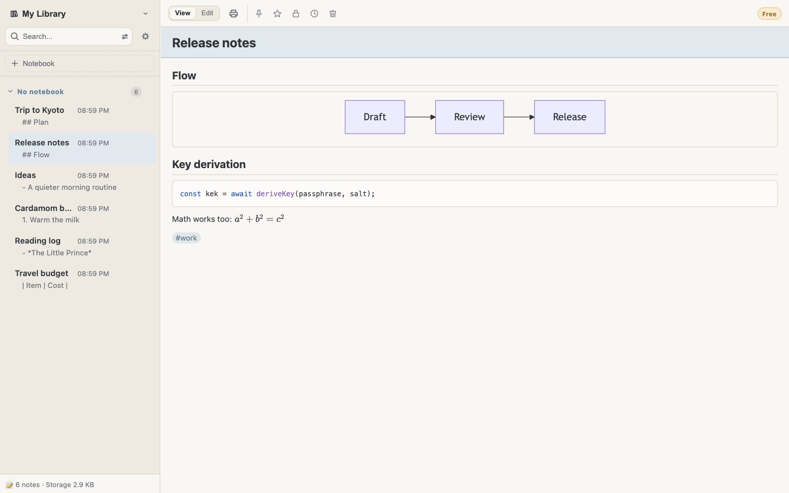Click the '## Plan' preview text
Image resolution: width=789 pixels, height=493 pixels.
pos(36,122)
